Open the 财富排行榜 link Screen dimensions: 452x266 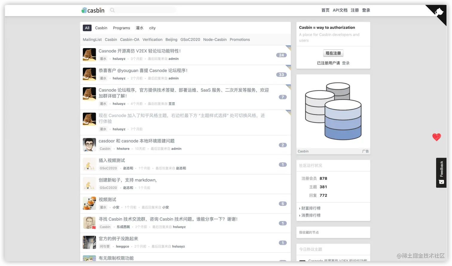pyautogui.click(x=311, y=208)
